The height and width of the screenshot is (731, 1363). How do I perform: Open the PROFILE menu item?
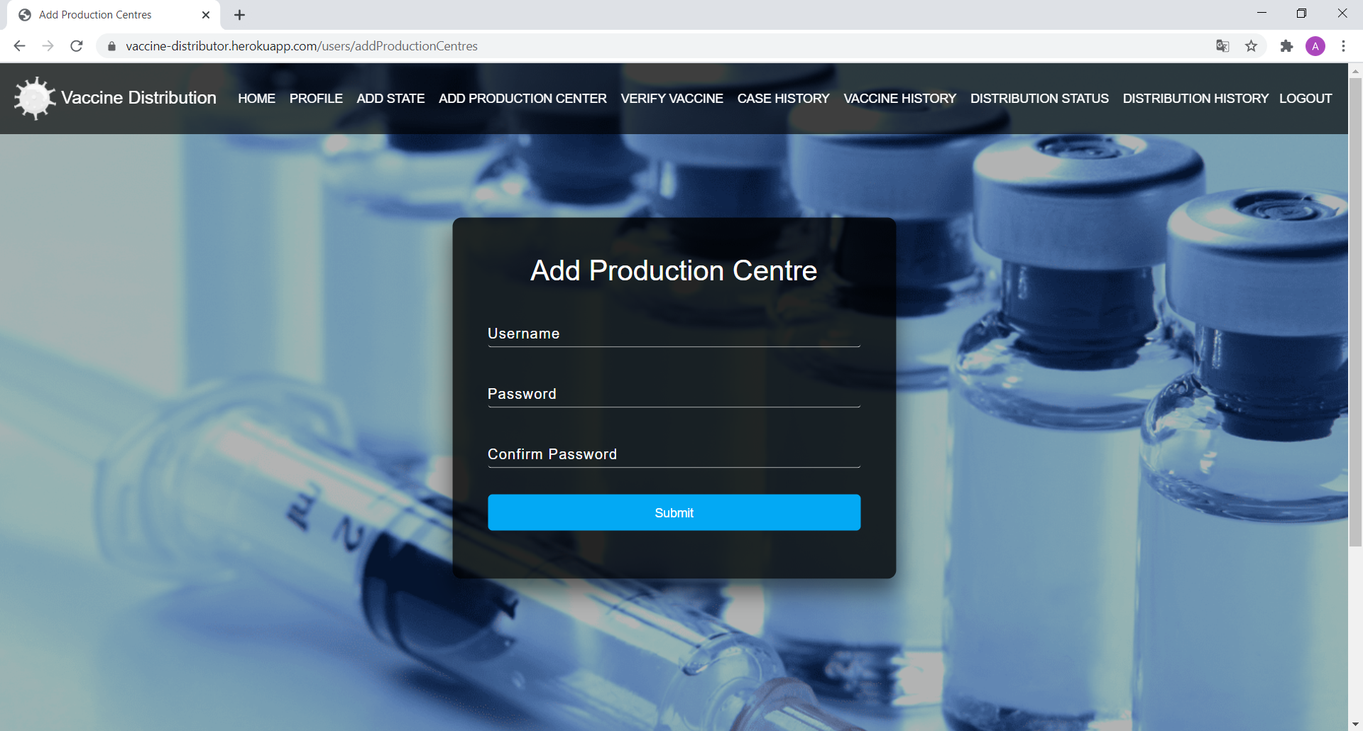316,99
